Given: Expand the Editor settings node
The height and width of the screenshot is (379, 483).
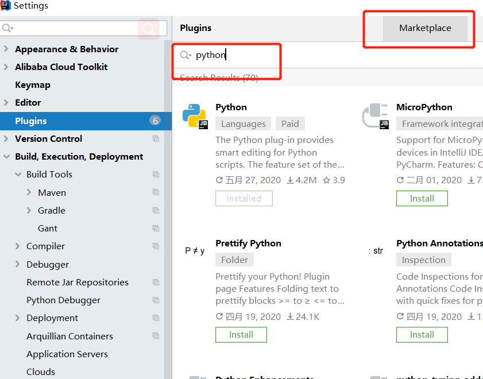Looking at the screenshot, I should click(x=6, y=103).
